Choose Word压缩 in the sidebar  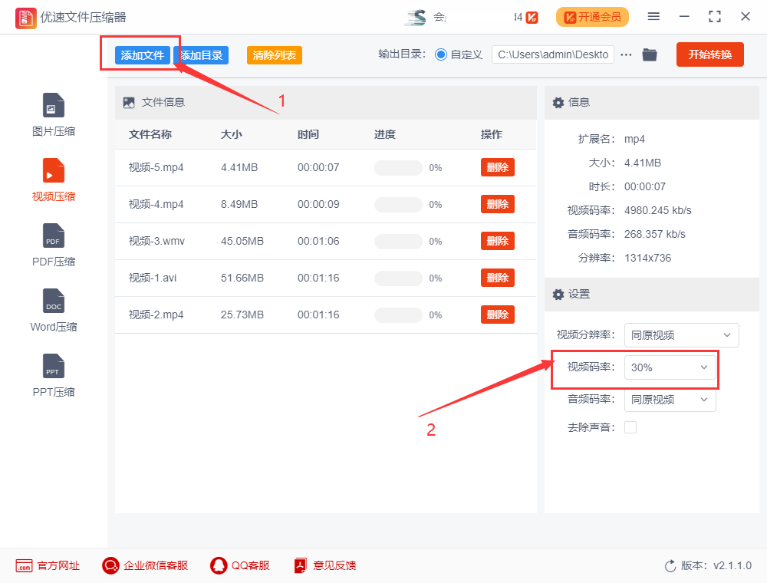coord(53,309)
